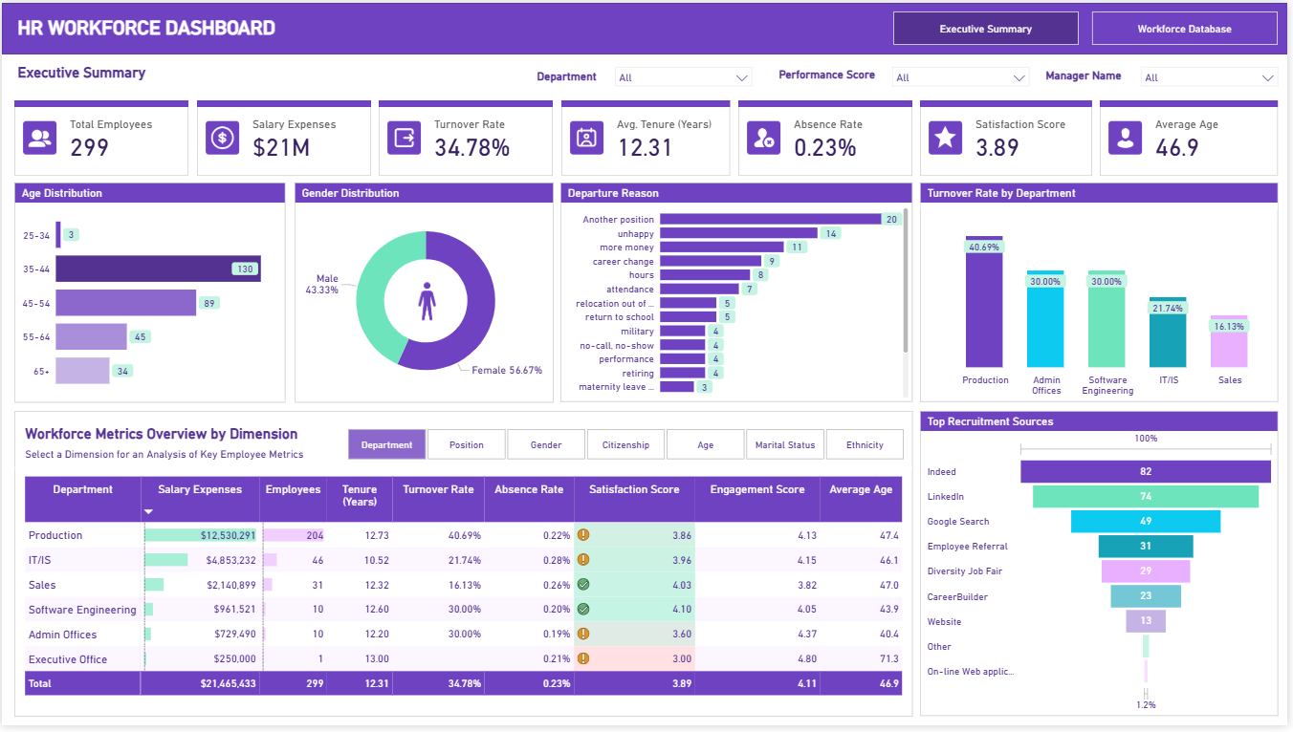This screenshot has height=732, width=1293.
Task: Sort table by Turnover Rate column header
Action: 438,489
